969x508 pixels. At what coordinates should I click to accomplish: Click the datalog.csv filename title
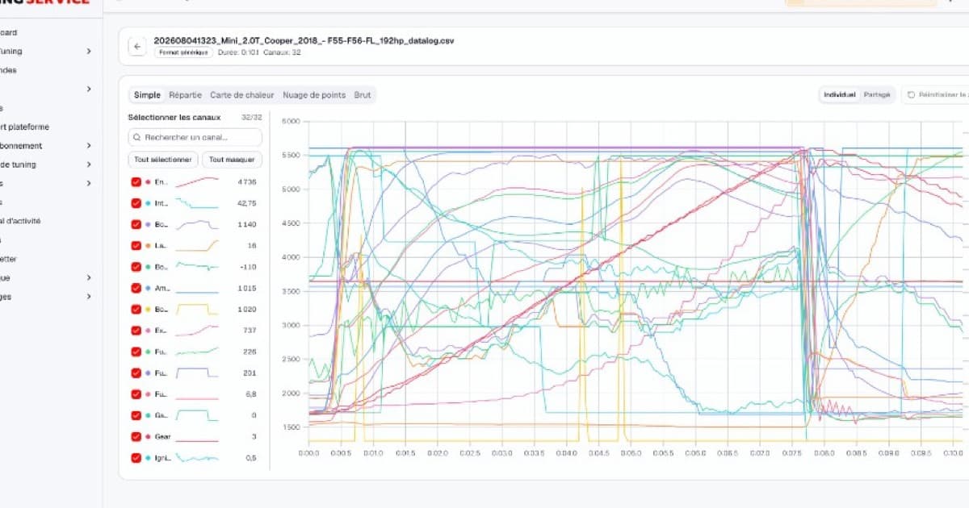[304, 40]
